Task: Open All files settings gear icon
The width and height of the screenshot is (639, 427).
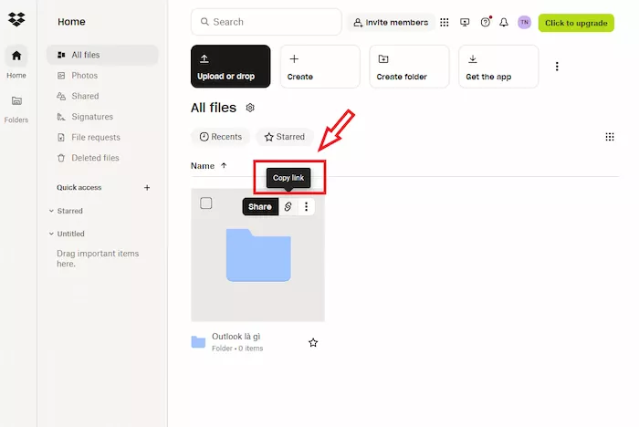Action: pyautogui.click(x=250, y=108)
